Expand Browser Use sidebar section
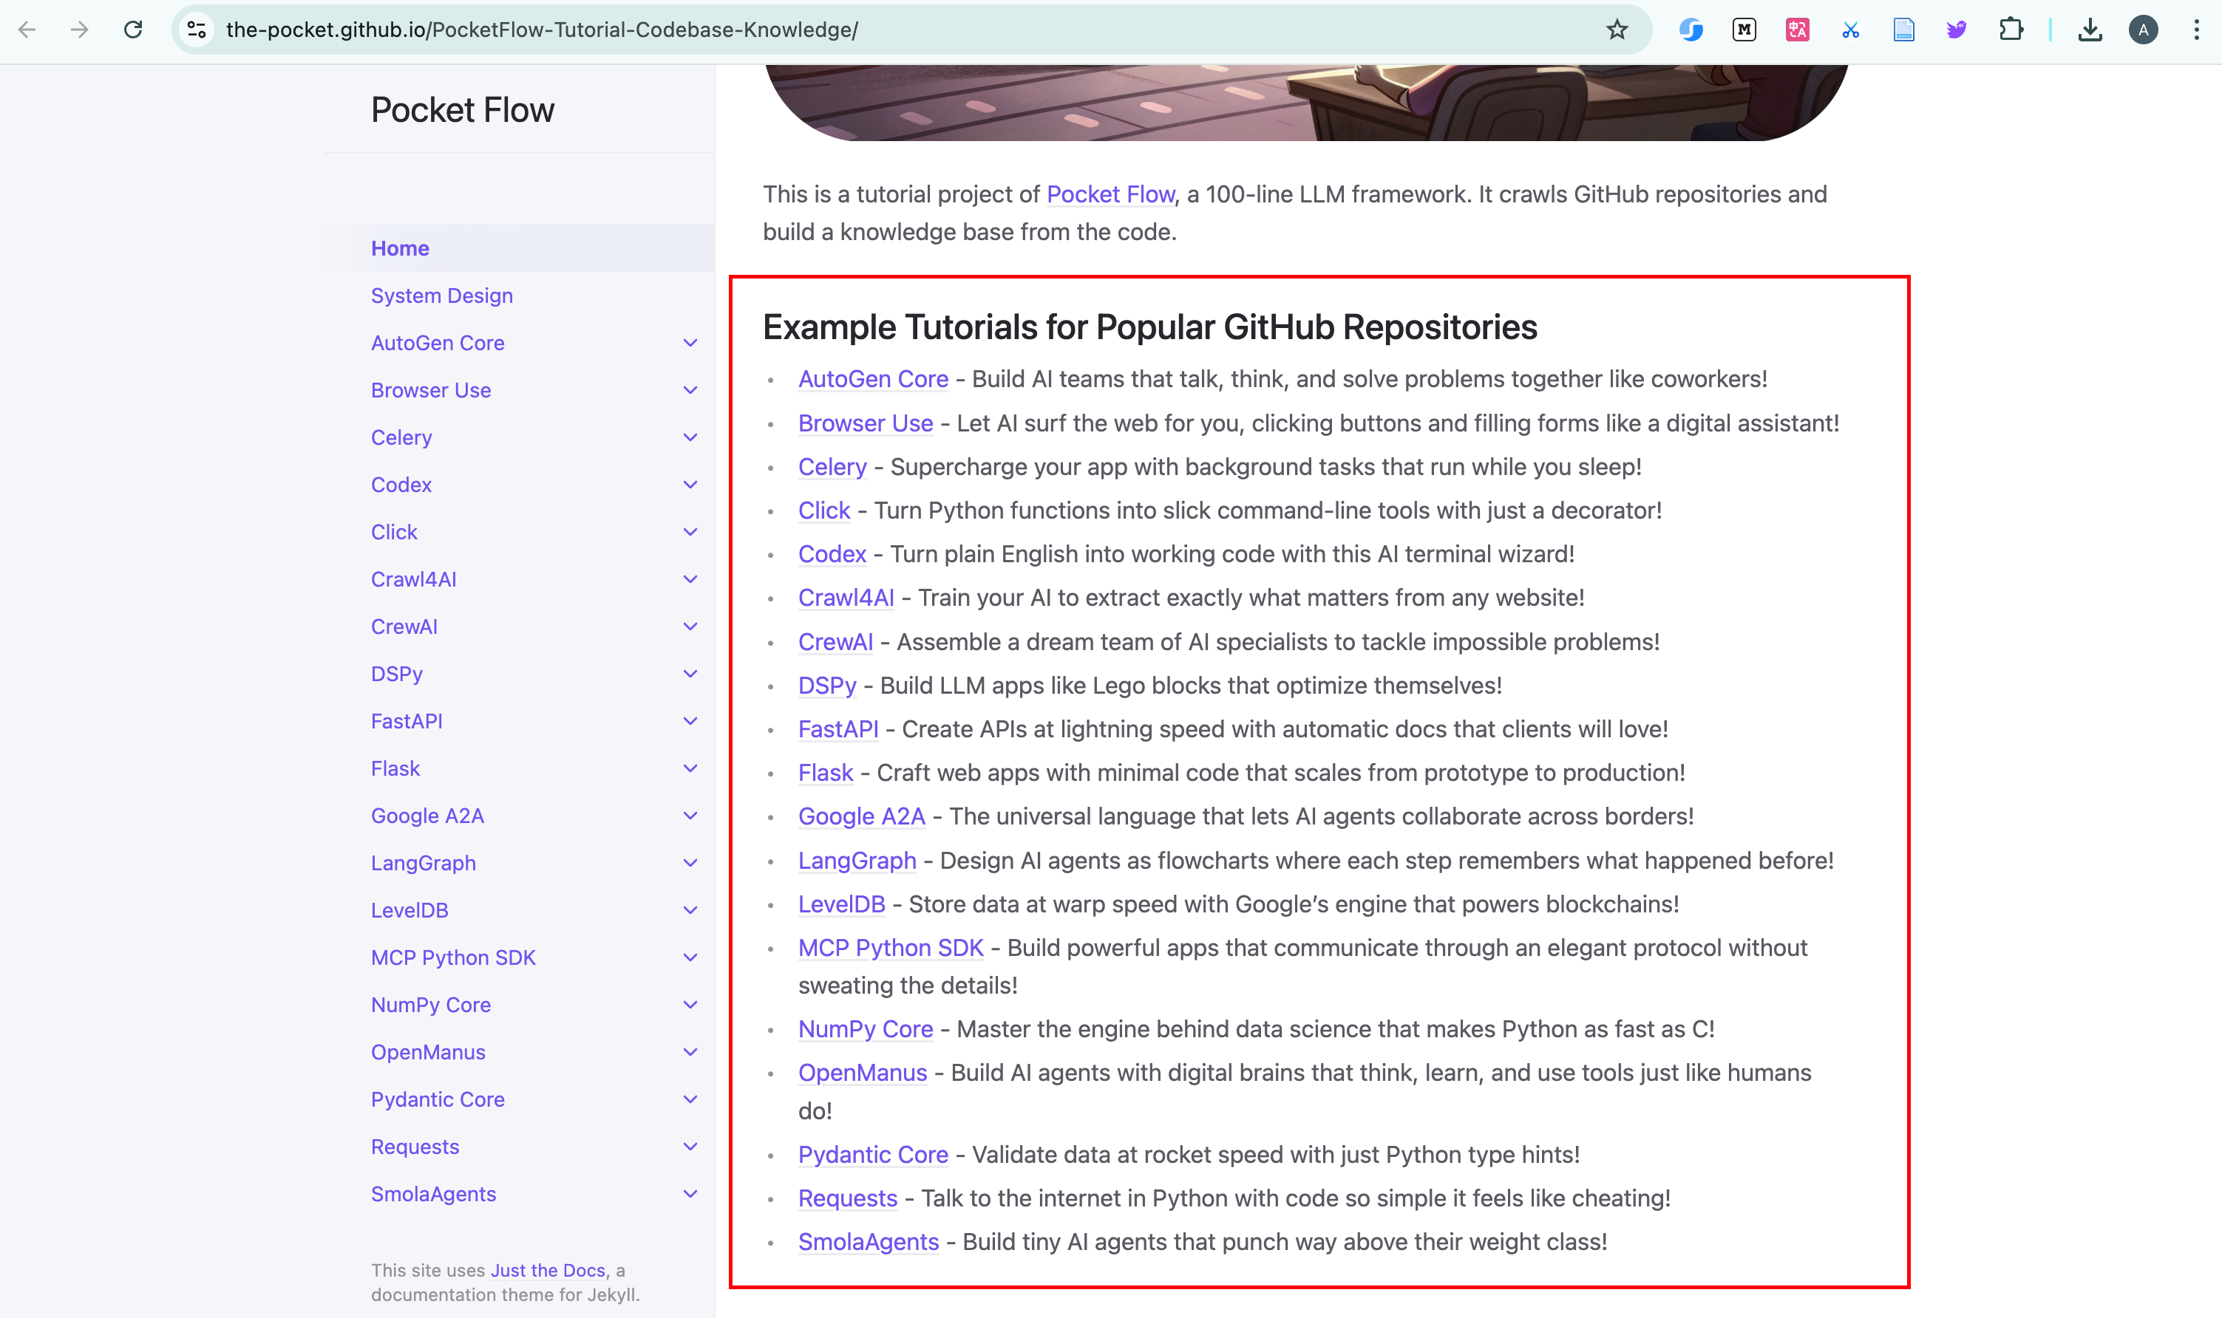This screenshot has height=1318, width=2222. tap(690, 390)
